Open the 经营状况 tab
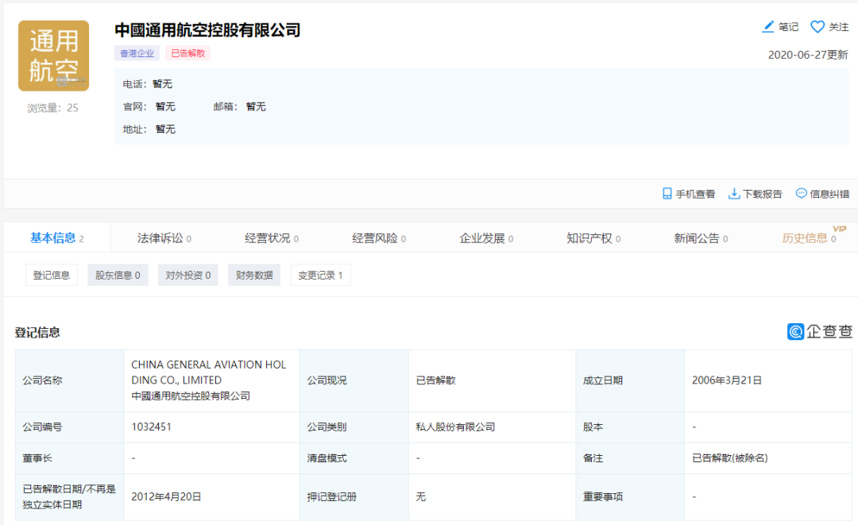The width and height of the screenshot is (858, 525). click(272, 238)
